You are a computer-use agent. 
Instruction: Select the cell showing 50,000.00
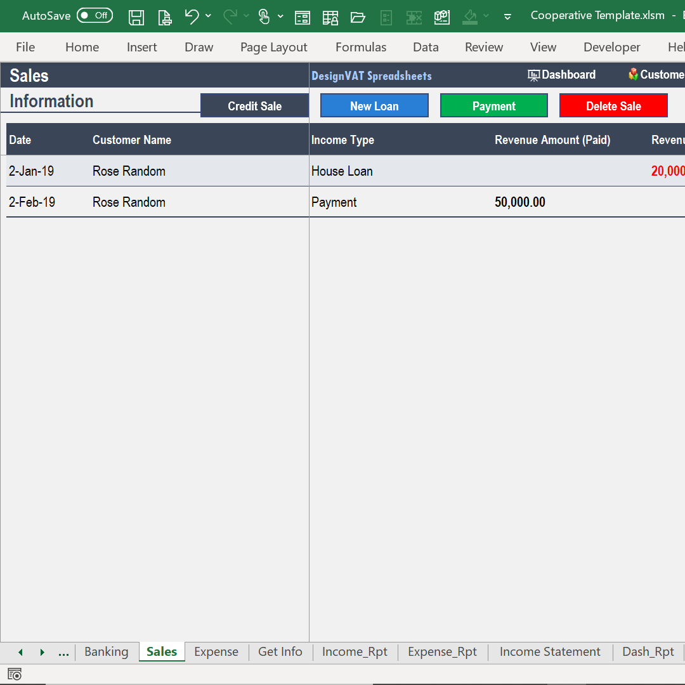[520, 202]
